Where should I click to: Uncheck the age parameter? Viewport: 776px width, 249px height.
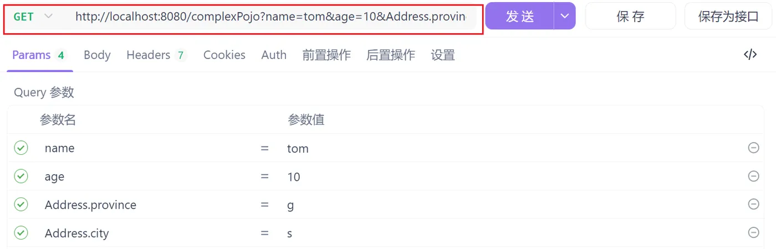tap(21, 176)
